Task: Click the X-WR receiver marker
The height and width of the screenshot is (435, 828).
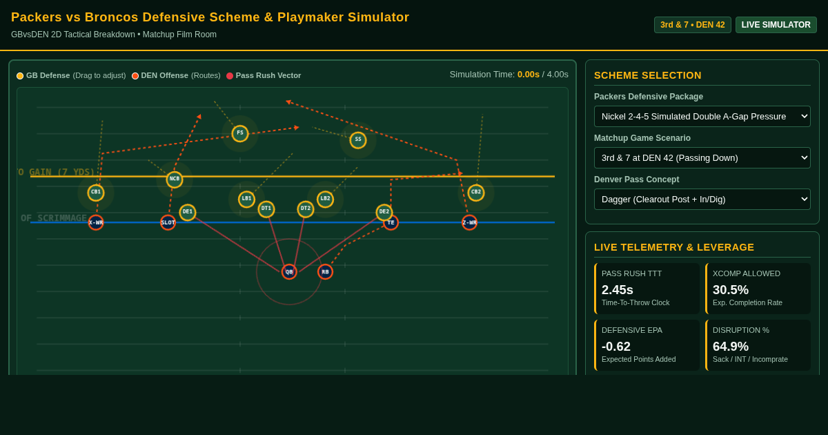Action: click(x=96, y=223)
